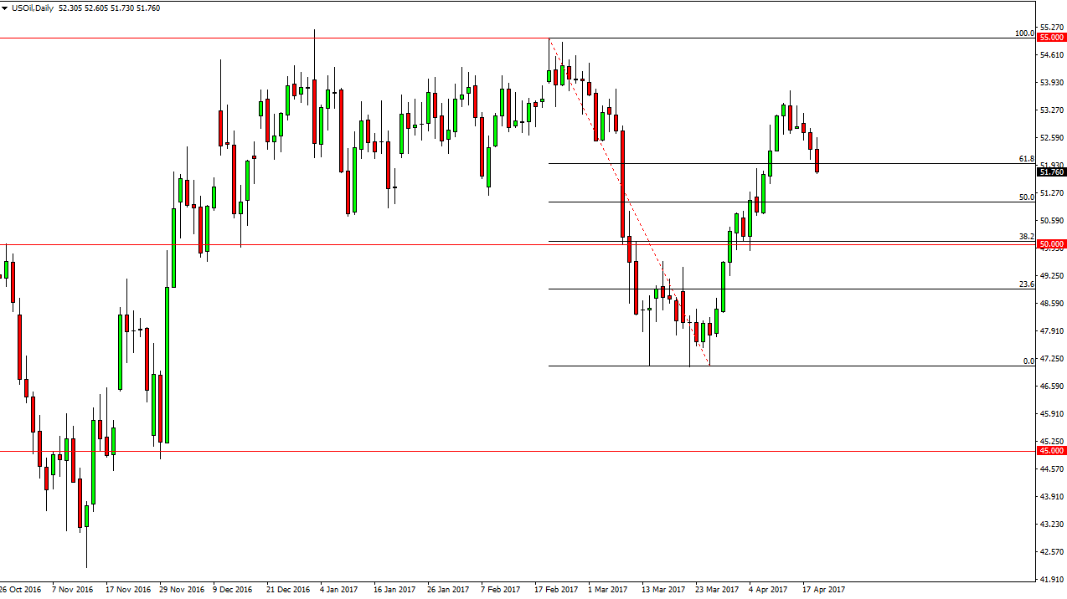The image size is (1067, 599).
Task: Click the 61.8 Fibonacci level label
Action: (x=1026, y=159)
